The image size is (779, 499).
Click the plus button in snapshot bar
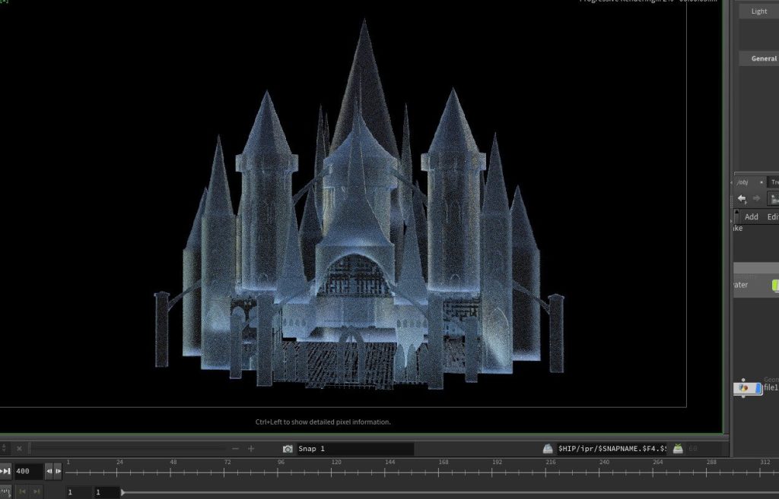251,449
